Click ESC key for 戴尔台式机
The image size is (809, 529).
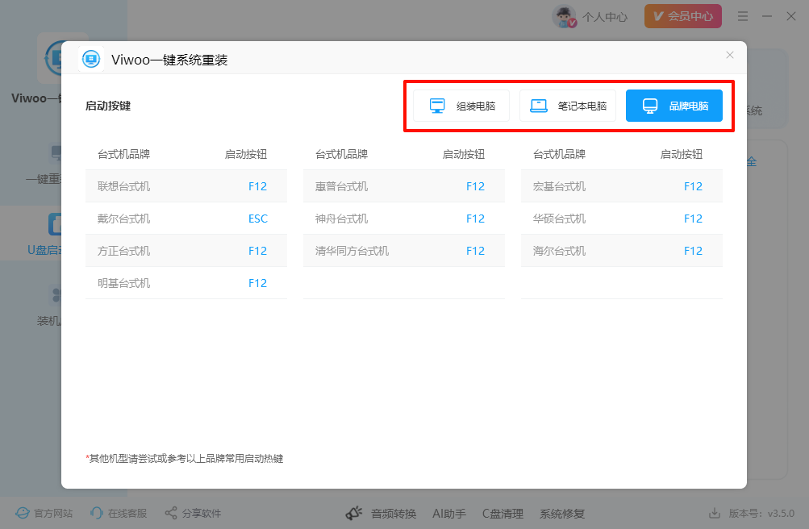[258, 219]
